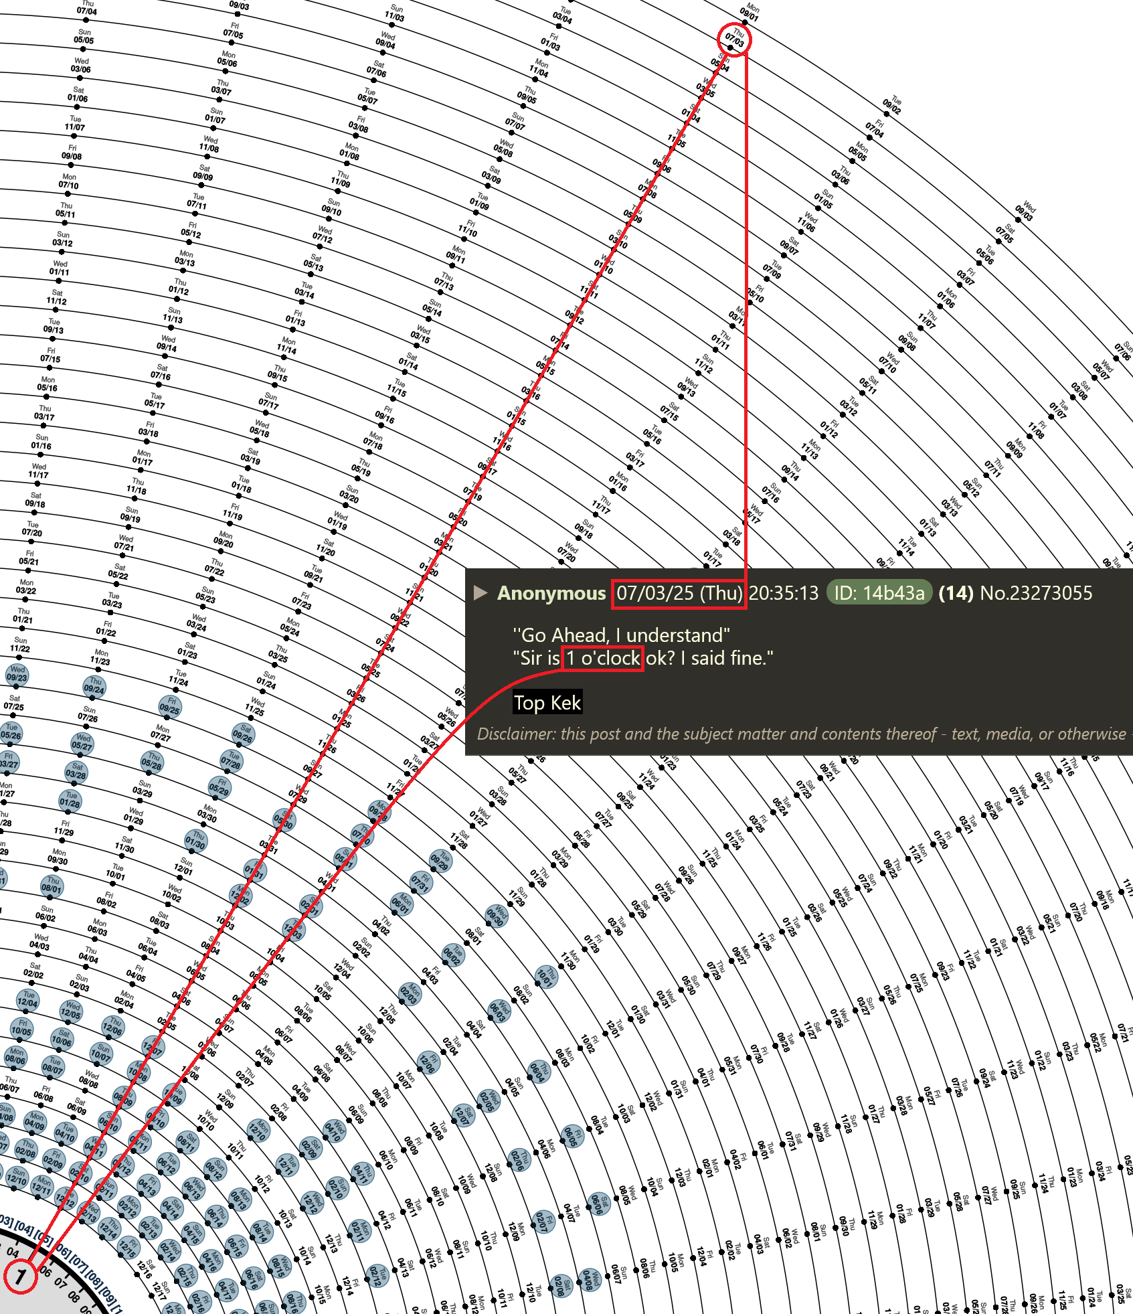
Task: Select highlighted Fri 05/29 marker
Action: click(219, 787)
